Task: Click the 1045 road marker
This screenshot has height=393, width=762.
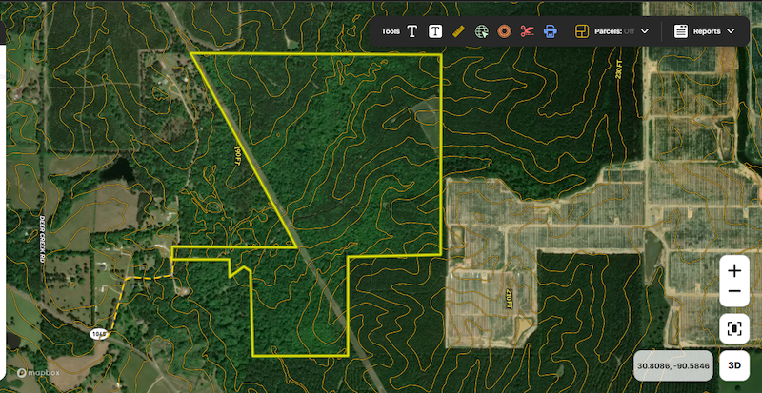Action: click(99, 334)
